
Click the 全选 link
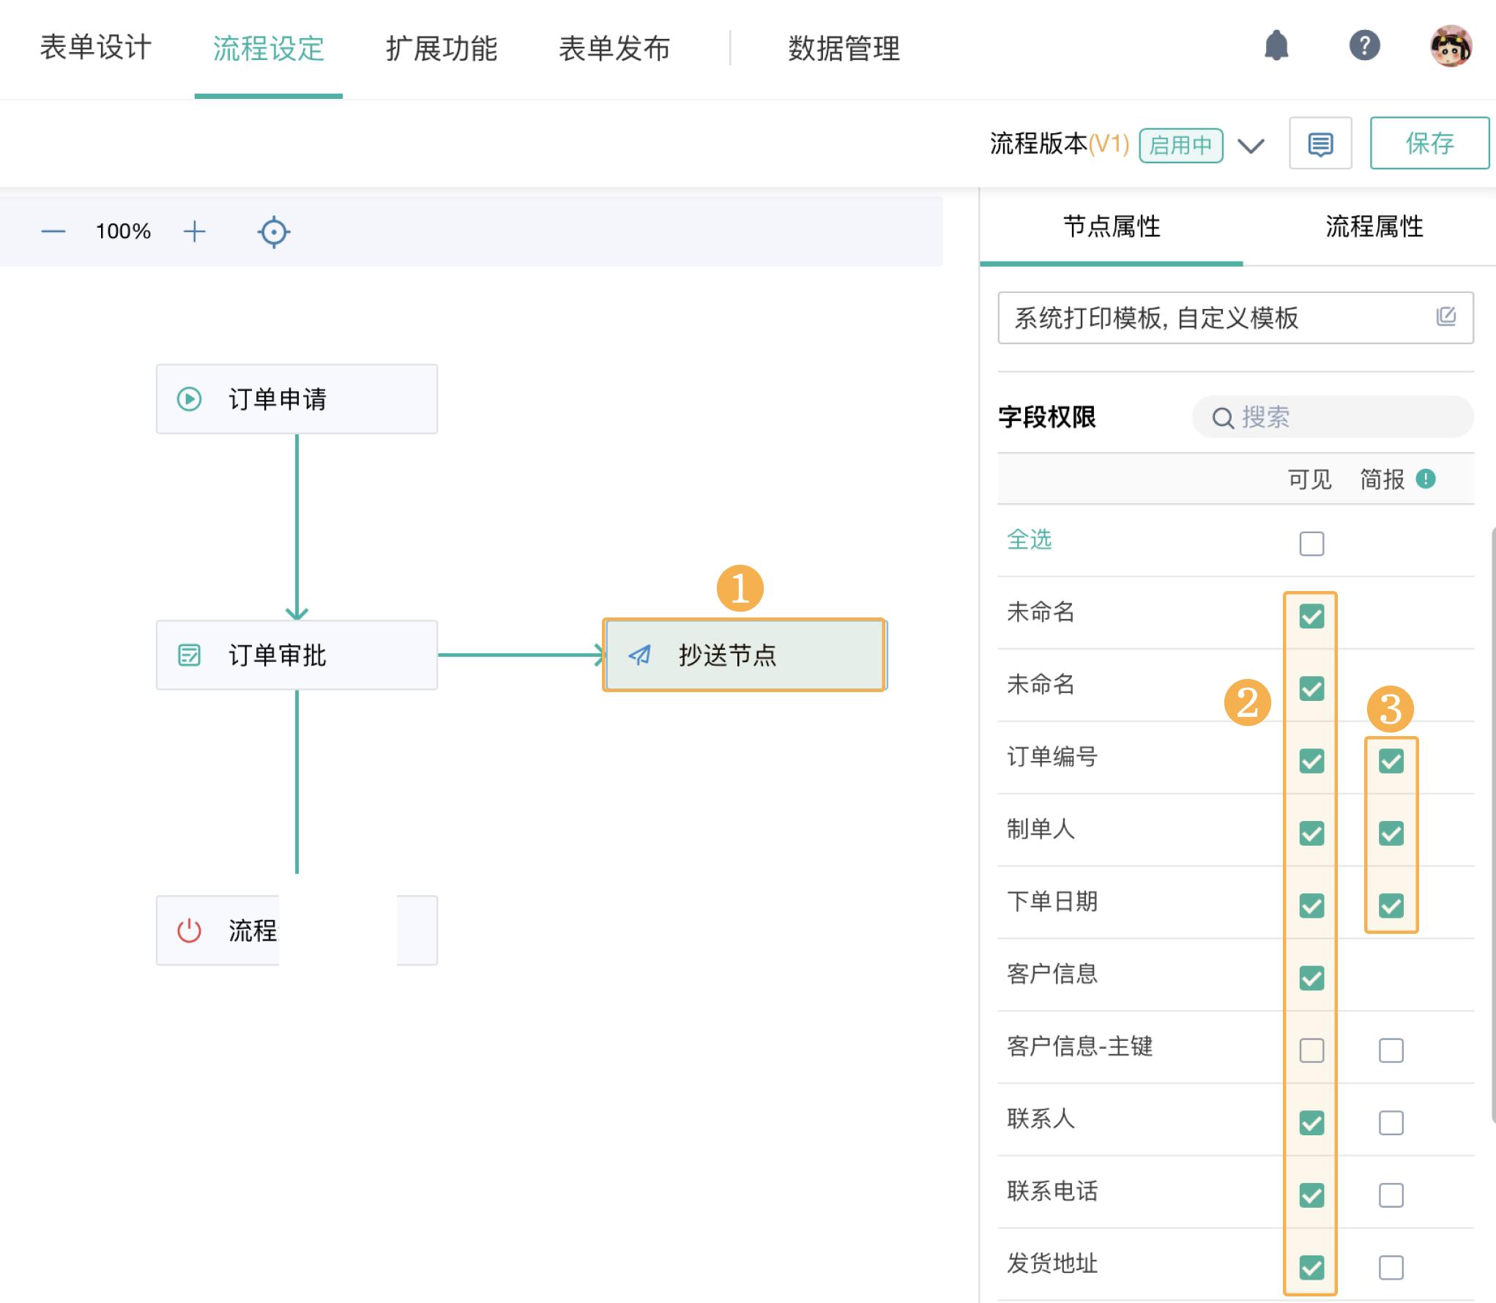click(1030, 540)
